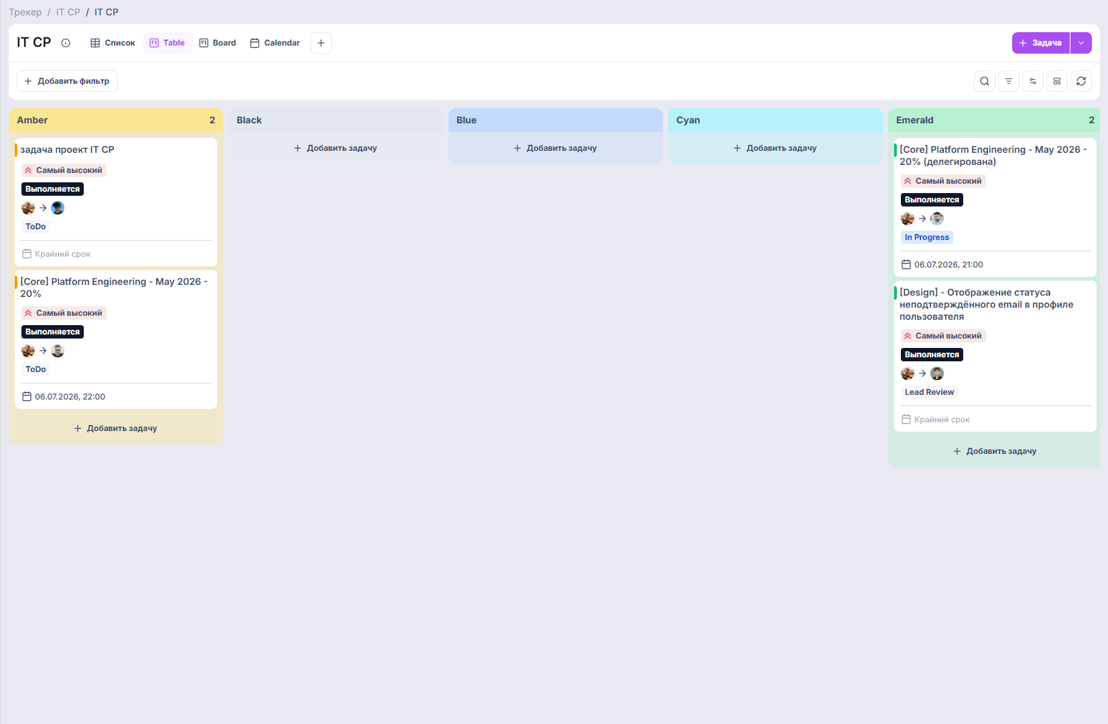Open the display settings sliders icon
Screen dimensions: 1108x724
point(1032,81)
